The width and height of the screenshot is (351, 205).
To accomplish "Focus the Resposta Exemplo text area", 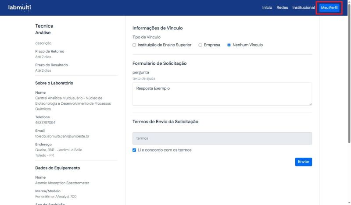I will click(222, 94).
